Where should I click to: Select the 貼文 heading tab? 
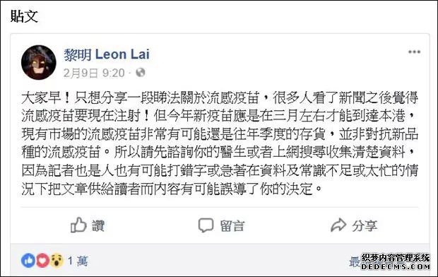24,16
